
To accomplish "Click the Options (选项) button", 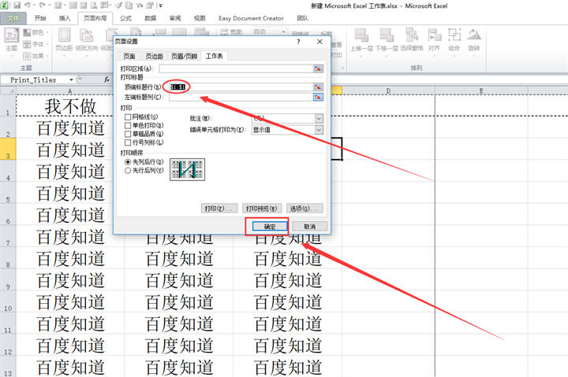I will 305,209.
